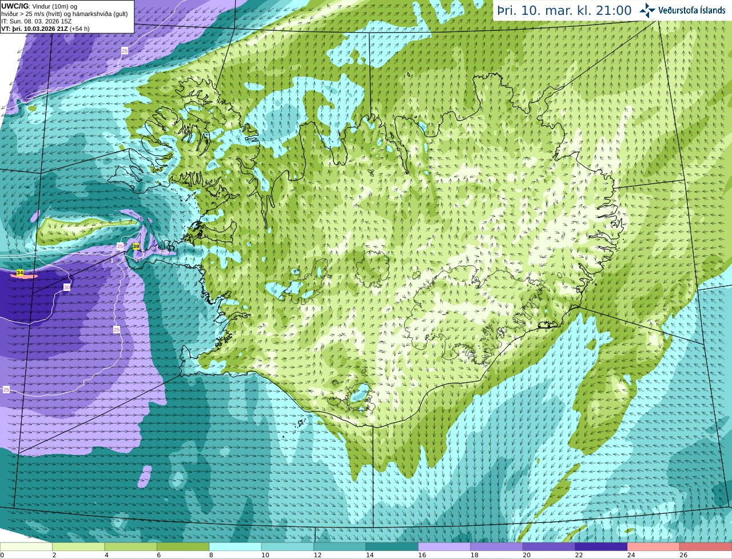This screenshot has width=732, height=559.
Task: Click the legend scale value '16'
Action: coord(422,555)
